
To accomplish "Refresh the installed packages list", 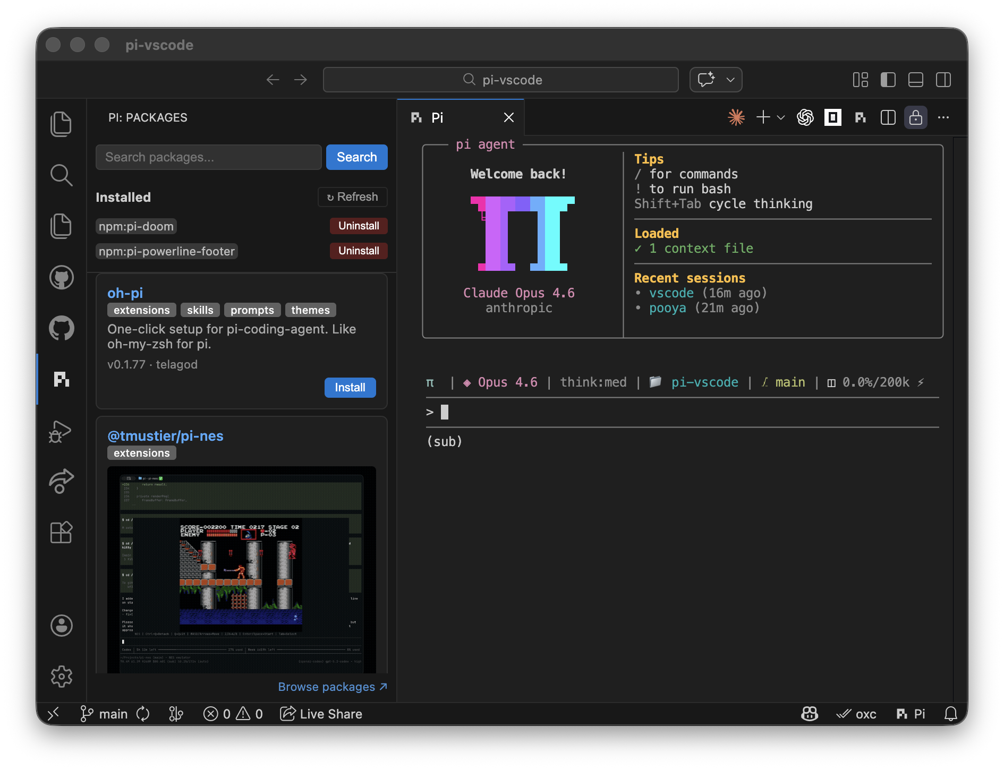I will pyautogui.click(x=353, y=197).
